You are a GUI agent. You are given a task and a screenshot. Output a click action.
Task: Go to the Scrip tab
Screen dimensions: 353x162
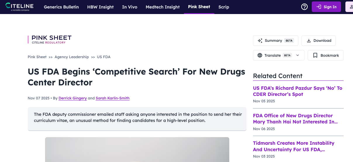pyautogui.click(x=224, y=7)
